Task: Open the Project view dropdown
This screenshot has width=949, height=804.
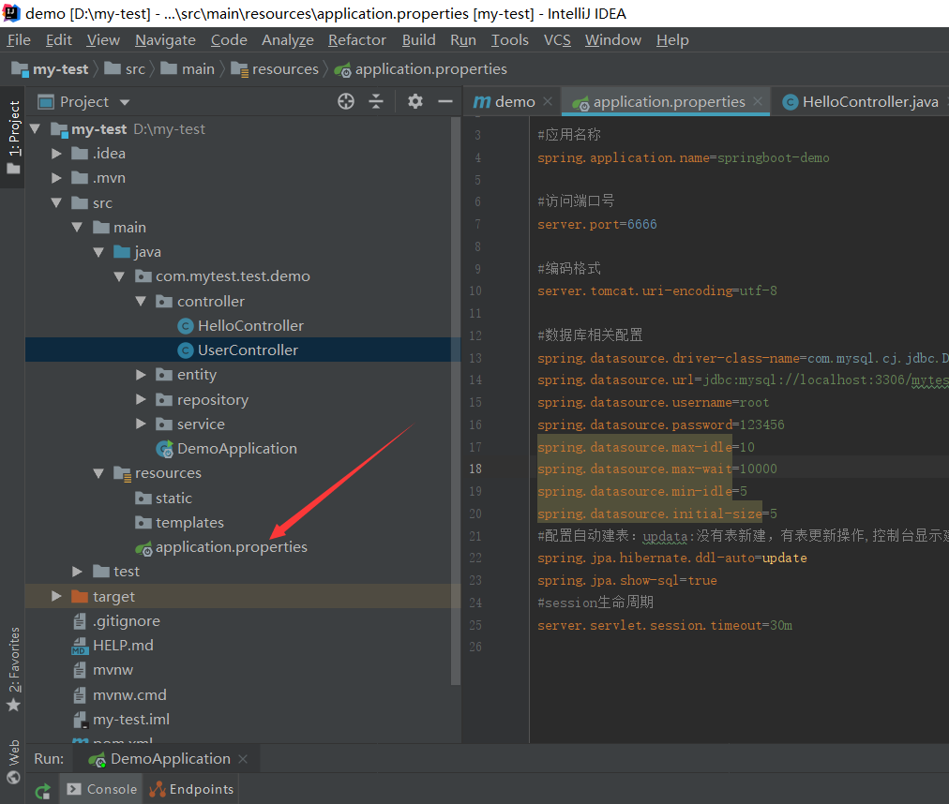Action: coord(125,102)
